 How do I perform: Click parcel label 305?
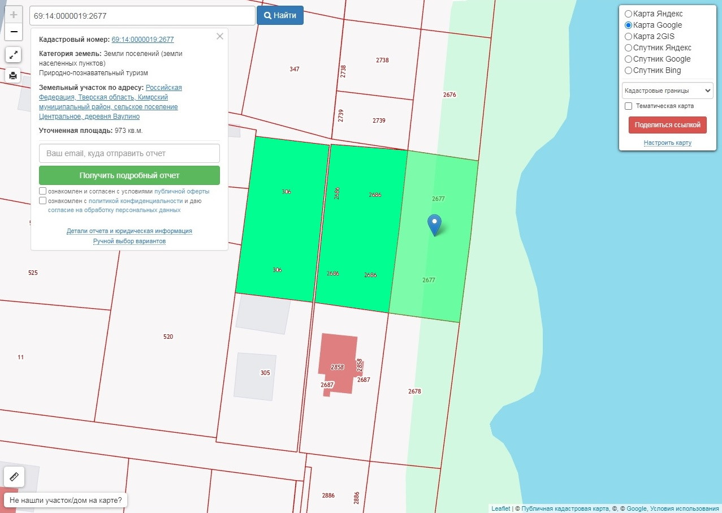click(265, 373)
